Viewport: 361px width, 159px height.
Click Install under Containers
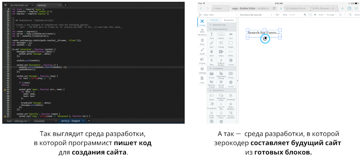tap(231, 84)
